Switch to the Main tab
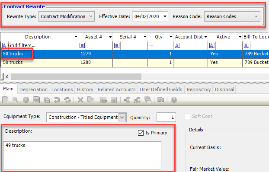 [8, 89]
